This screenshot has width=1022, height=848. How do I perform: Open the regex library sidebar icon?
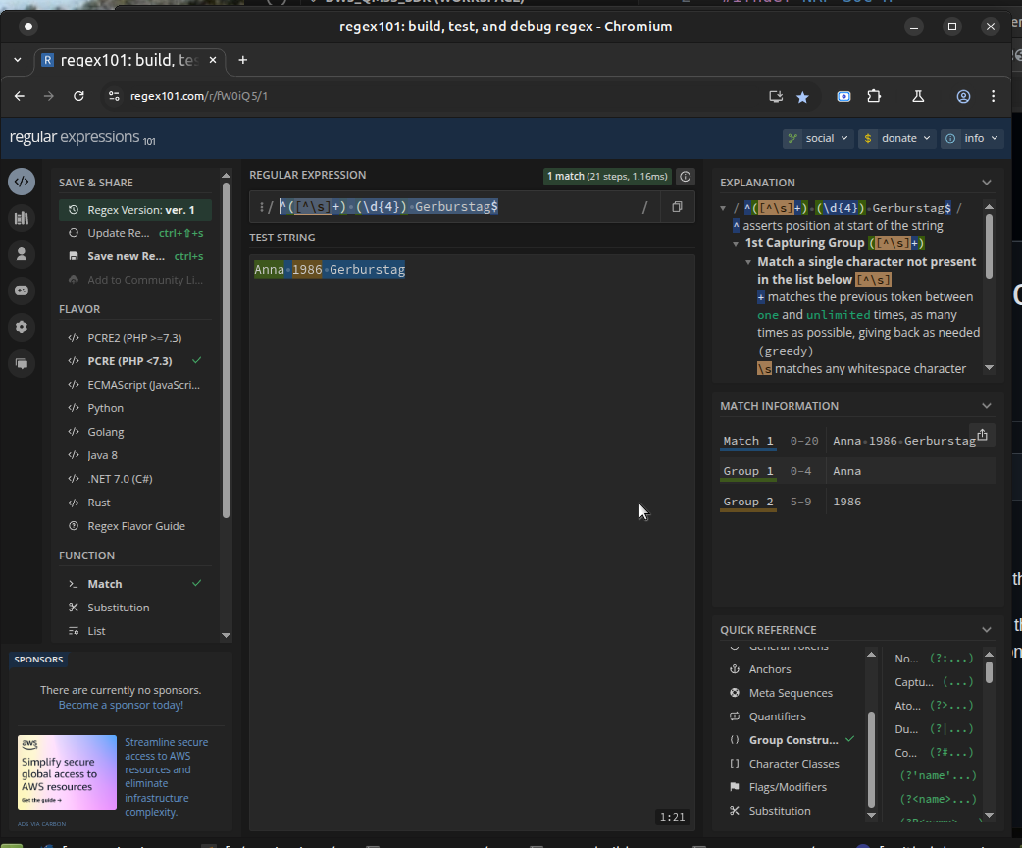click(x=21, y=218)
